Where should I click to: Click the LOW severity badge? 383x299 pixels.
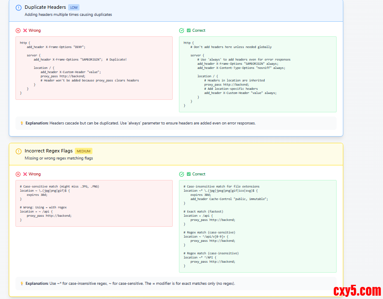[x=74, y=8]
